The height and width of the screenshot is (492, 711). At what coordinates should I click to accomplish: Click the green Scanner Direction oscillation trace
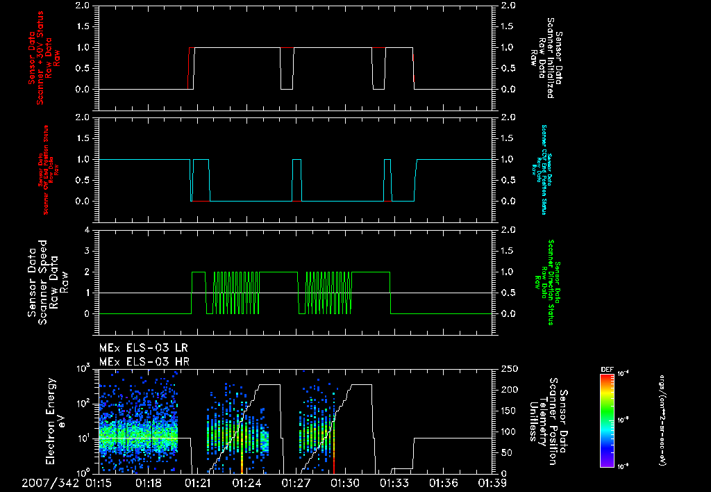coord(236,293)
